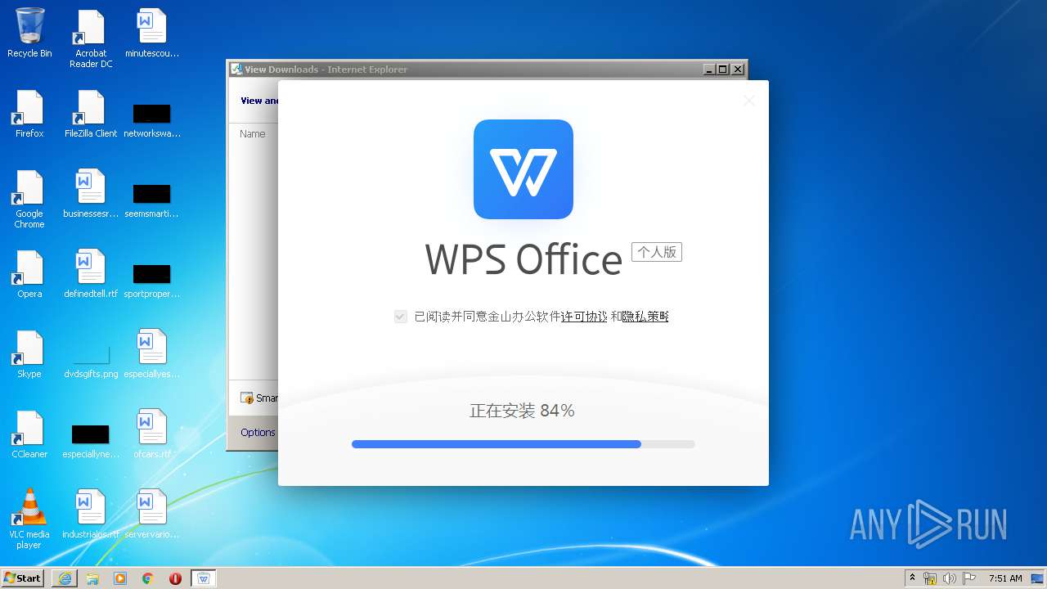Viewport: 1047px width, 589px height.
Task: Open the volume speaker tray icon
Action: tap(950, 578)
